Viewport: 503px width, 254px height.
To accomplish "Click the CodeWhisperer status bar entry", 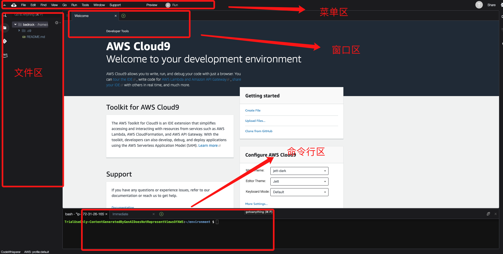I will [11, 252].
